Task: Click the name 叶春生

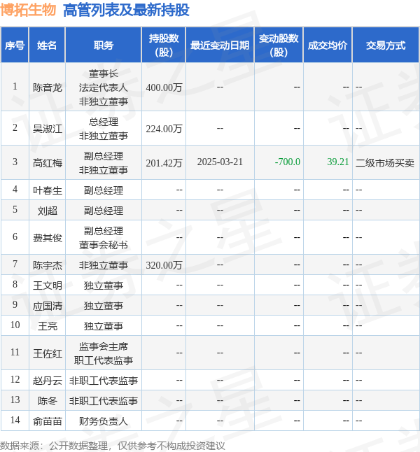Action: pos(48,190)
